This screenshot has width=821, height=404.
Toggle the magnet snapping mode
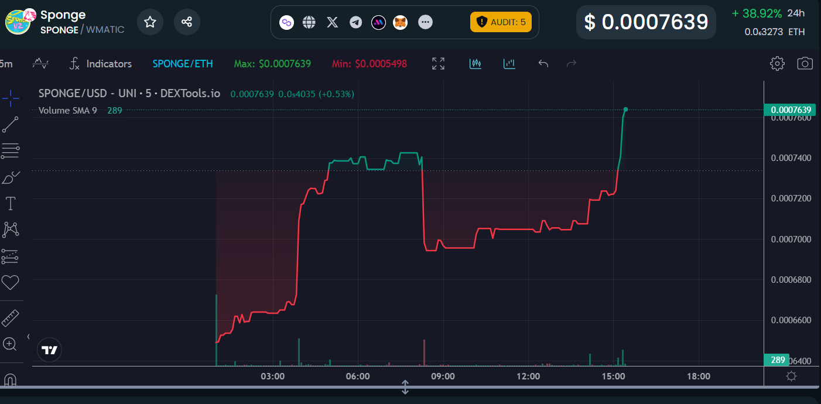point(11,379)
